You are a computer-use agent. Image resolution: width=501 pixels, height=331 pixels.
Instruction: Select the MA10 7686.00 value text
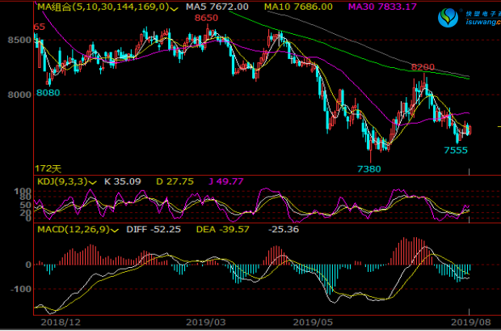298,6
